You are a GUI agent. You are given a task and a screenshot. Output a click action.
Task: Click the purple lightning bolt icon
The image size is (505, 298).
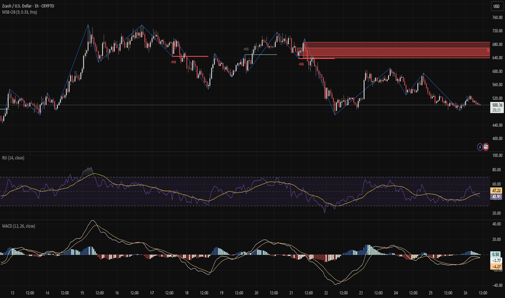(x=480, y=147)
